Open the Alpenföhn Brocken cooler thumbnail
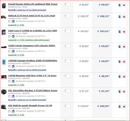 point(4,92)
